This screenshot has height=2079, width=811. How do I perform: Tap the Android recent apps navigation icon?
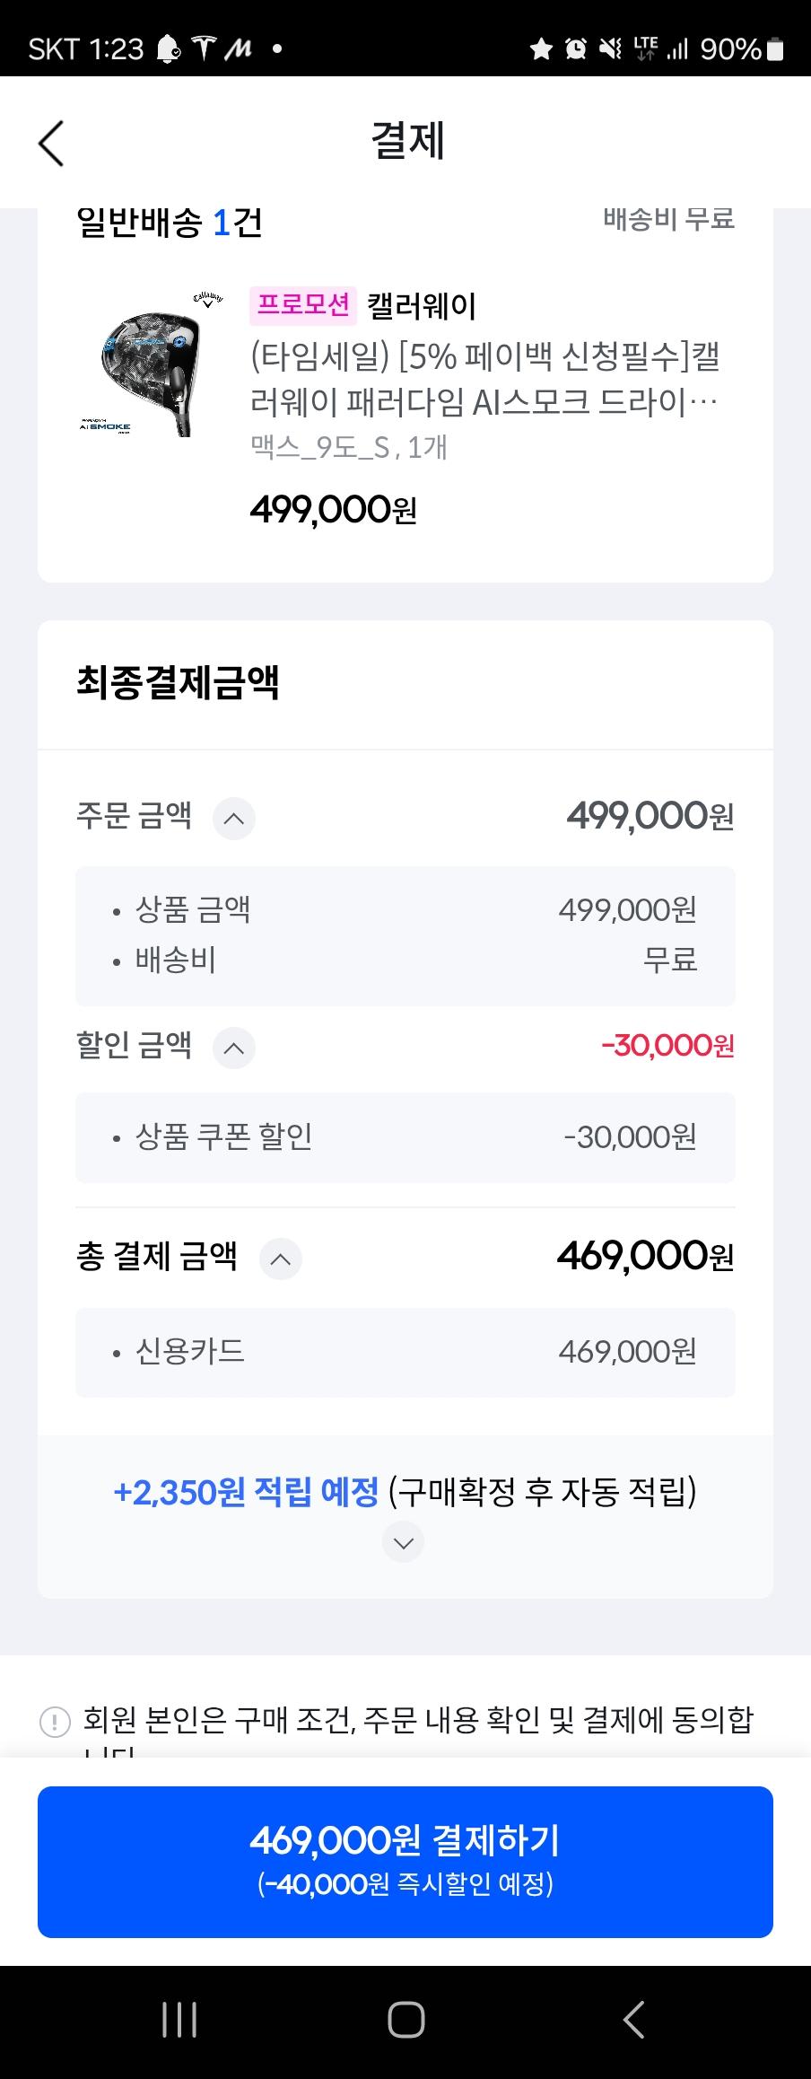[179, 2021]
